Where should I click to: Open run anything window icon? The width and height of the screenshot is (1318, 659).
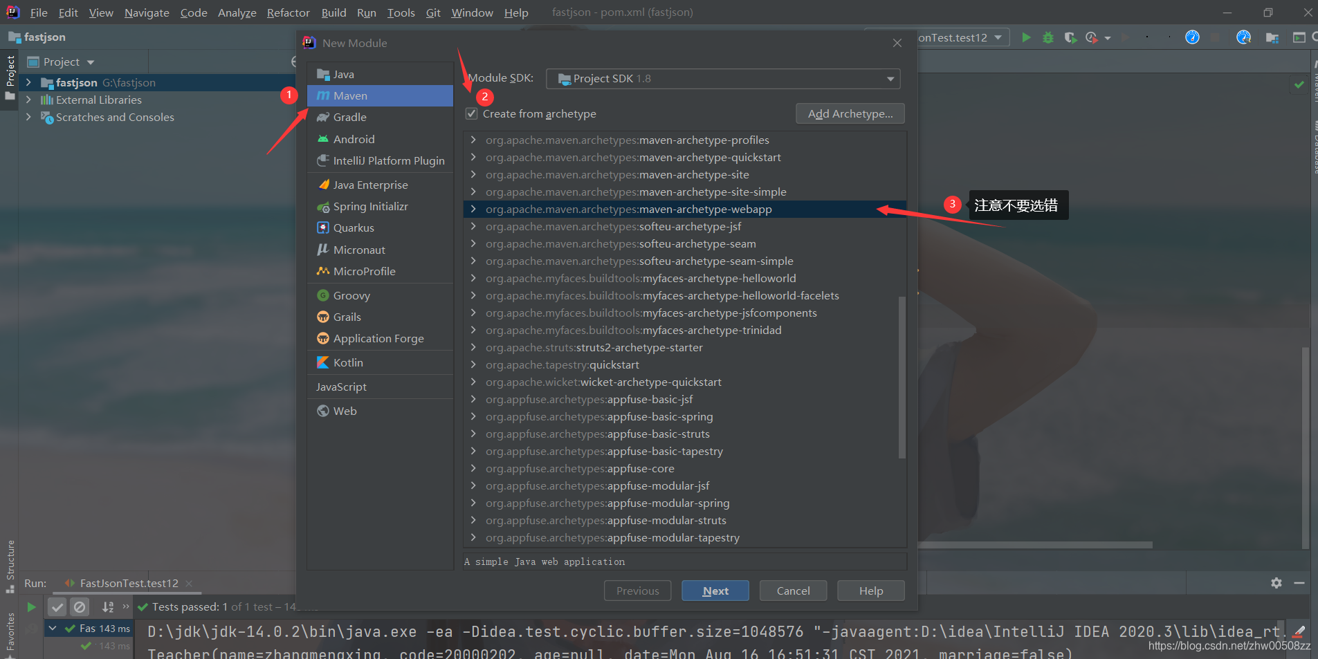[x=1299, y=37]
